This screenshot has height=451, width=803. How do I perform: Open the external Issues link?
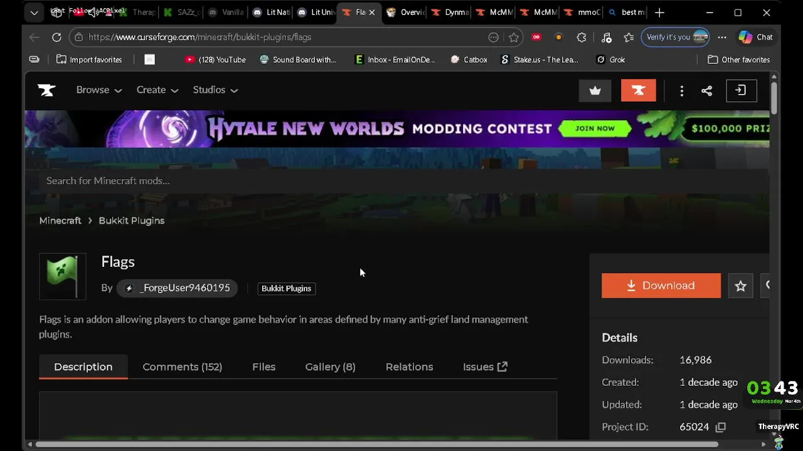tap(485, 367)
